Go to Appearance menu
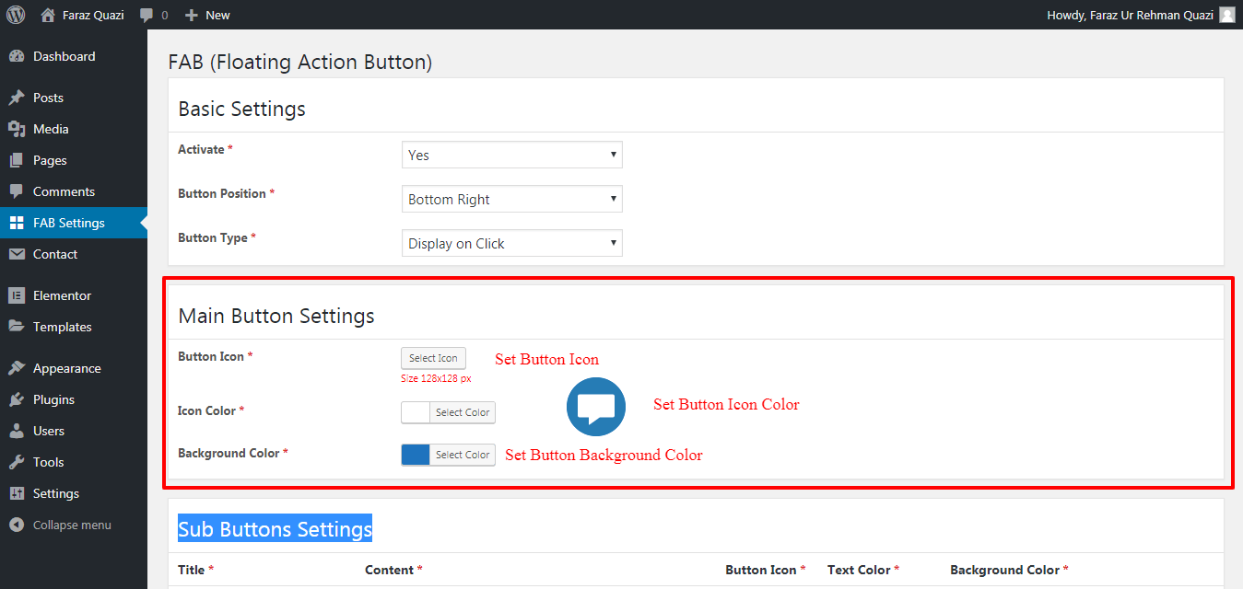This screenshot has height=589, width=1243. pyautogui.click(x=66, y=368)
